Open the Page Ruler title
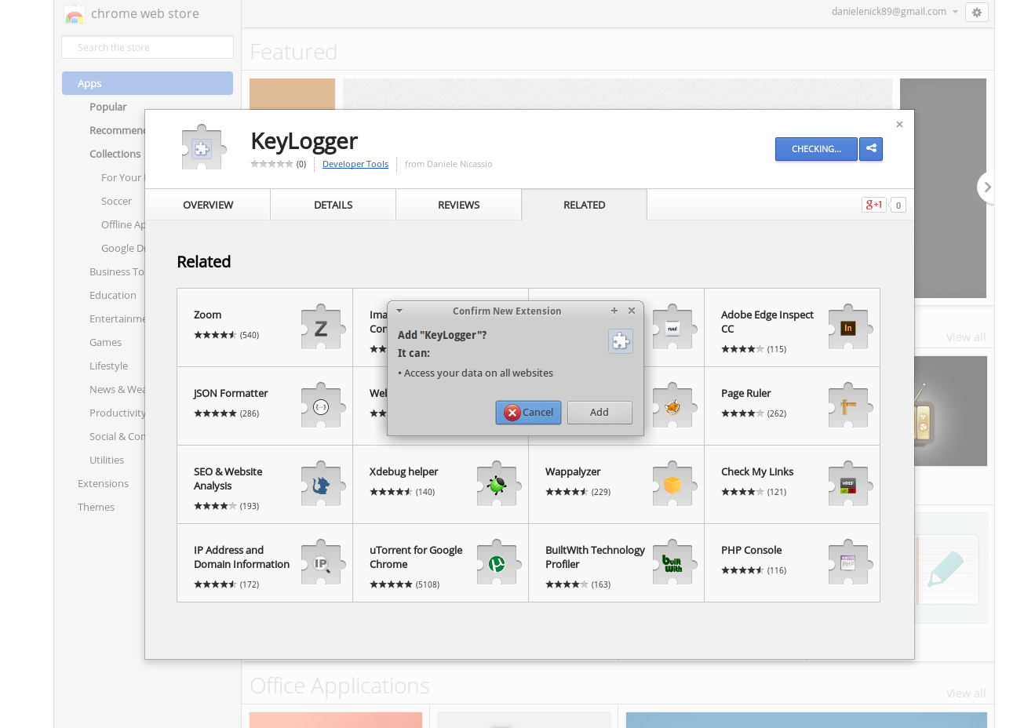 [x=746, y=393]
